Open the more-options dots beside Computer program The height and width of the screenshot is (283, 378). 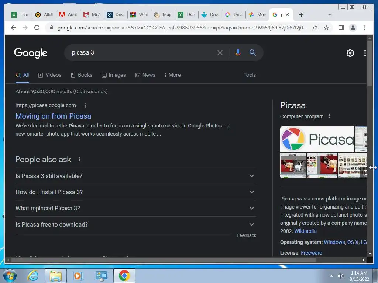click(330, 116)
